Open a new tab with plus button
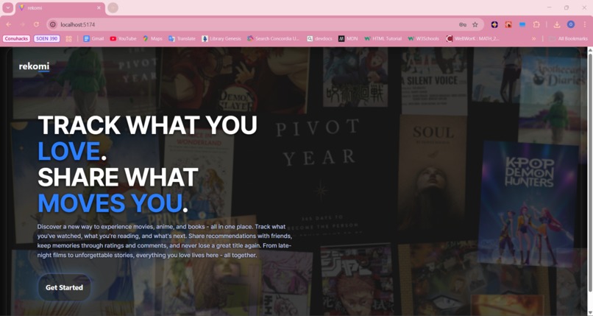 coord(113,7)
